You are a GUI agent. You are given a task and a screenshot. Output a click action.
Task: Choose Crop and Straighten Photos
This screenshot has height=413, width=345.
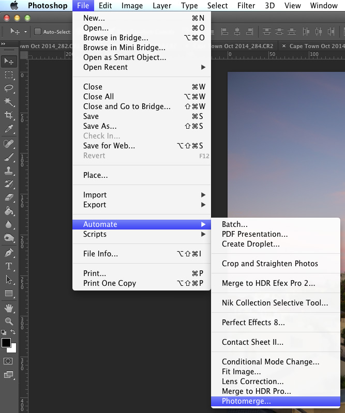click(x=276, y=264)
